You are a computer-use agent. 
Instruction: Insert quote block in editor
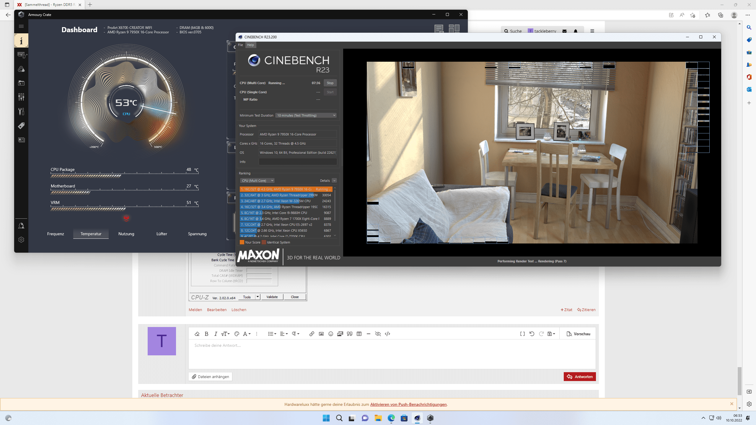[350, 334]
